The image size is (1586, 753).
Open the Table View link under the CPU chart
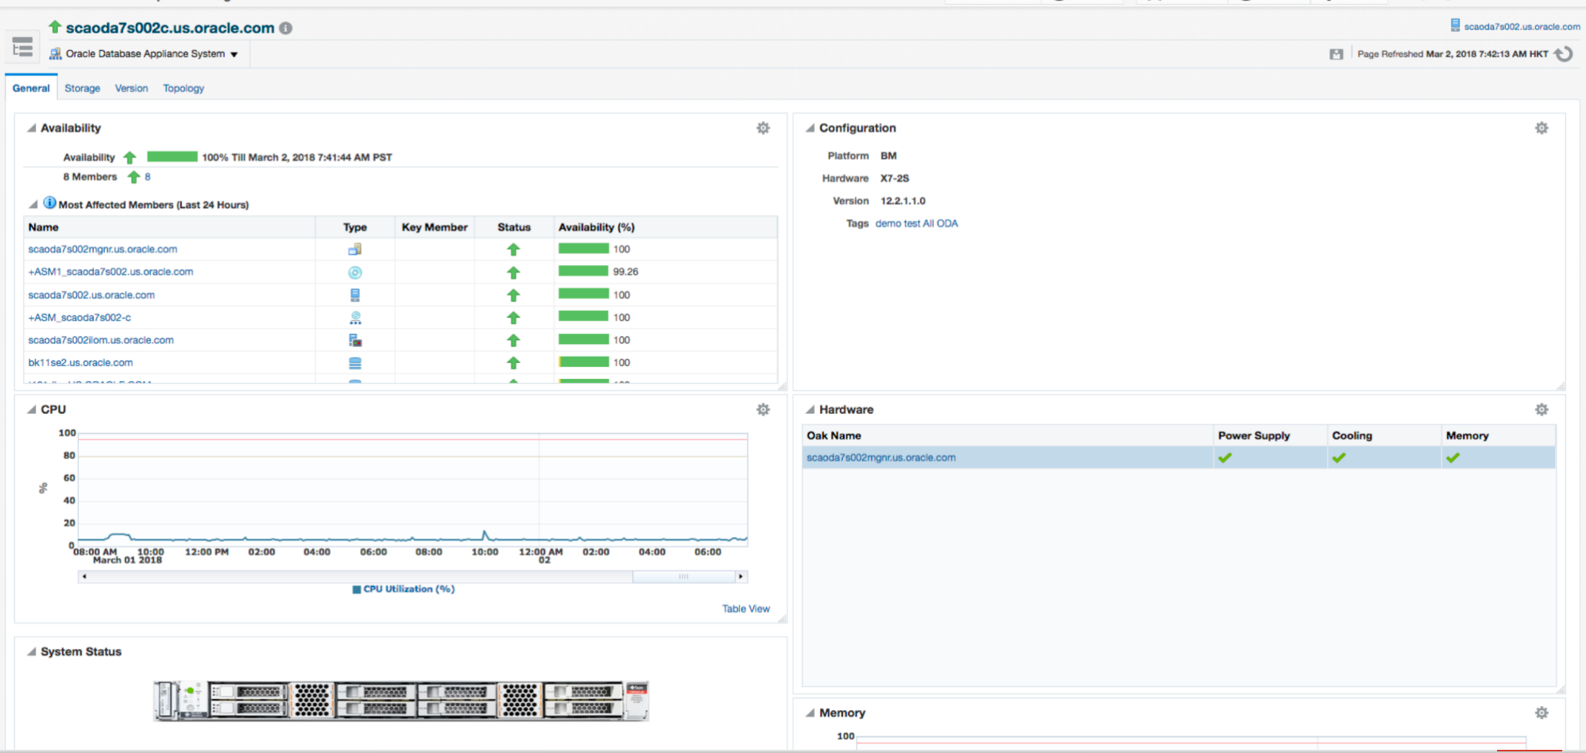pos(745,609)
